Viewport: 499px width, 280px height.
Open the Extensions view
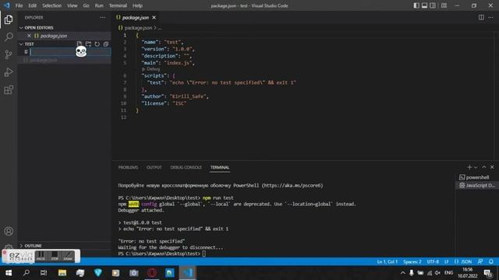9,90
